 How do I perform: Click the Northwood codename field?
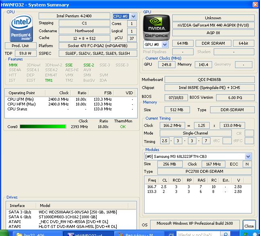(x=85, y=31)
